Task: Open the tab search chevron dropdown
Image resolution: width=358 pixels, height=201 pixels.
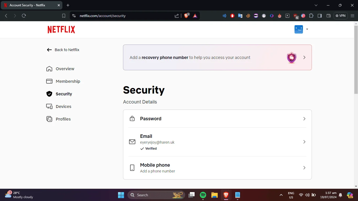Action: [x=316, y=5]
